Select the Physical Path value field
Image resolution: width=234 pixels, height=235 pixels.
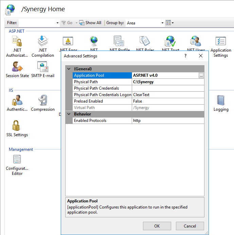tap(168, 82)
